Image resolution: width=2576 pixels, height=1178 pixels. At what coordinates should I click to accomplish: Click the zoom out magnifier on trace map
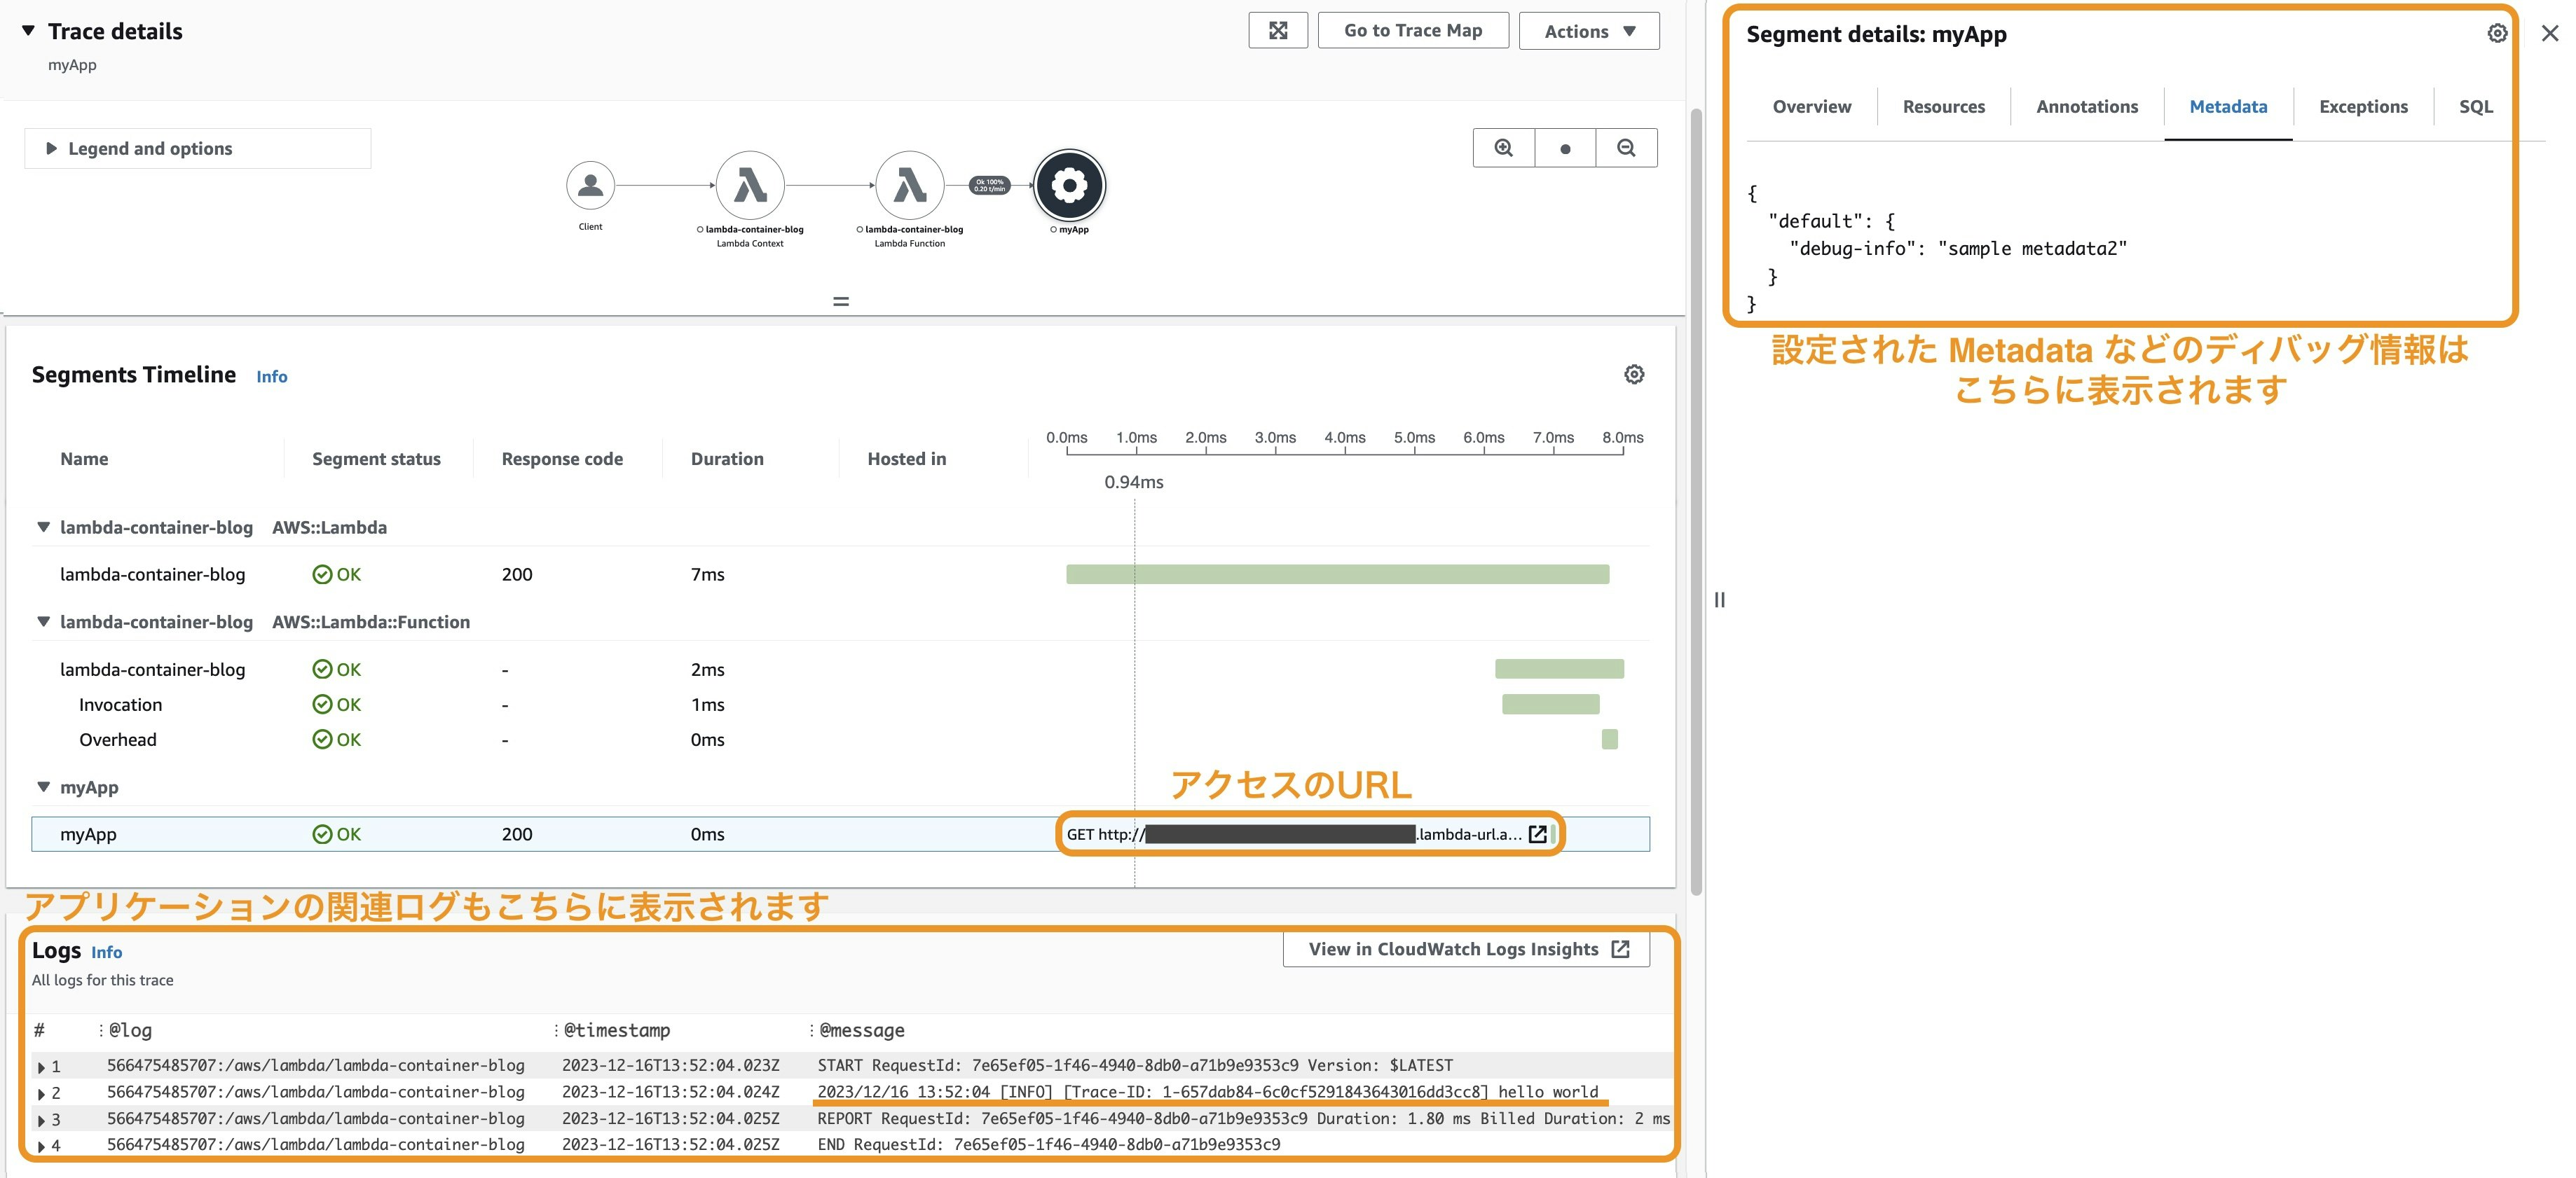(1626, 148)
